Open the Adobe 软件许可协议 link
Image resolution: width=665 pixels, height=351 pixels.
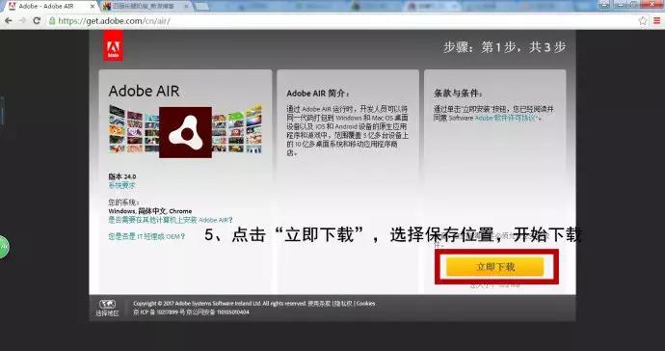point(506,118)
